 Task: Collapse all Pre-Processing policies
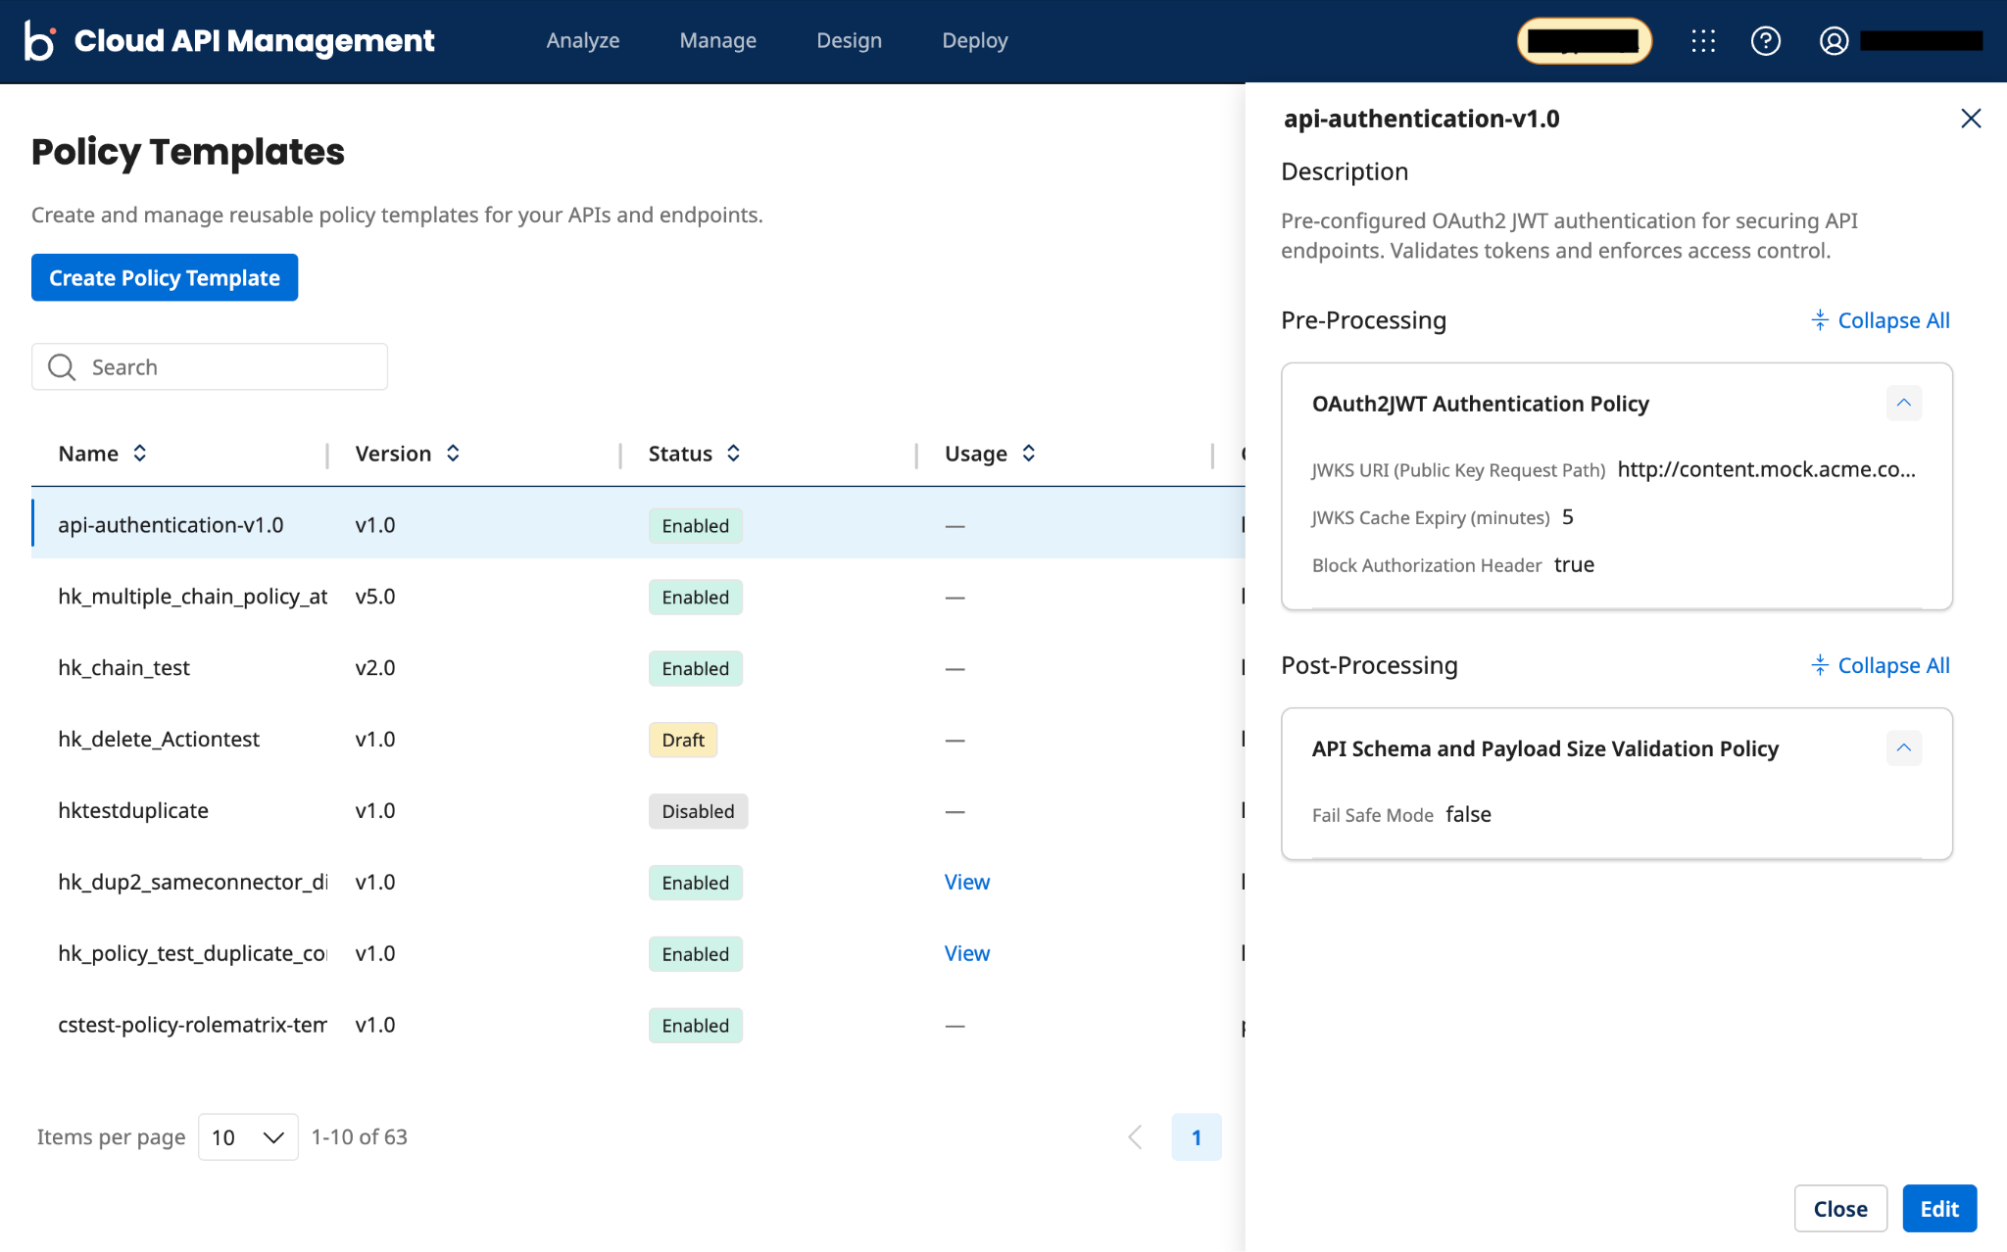(1881, 320)
